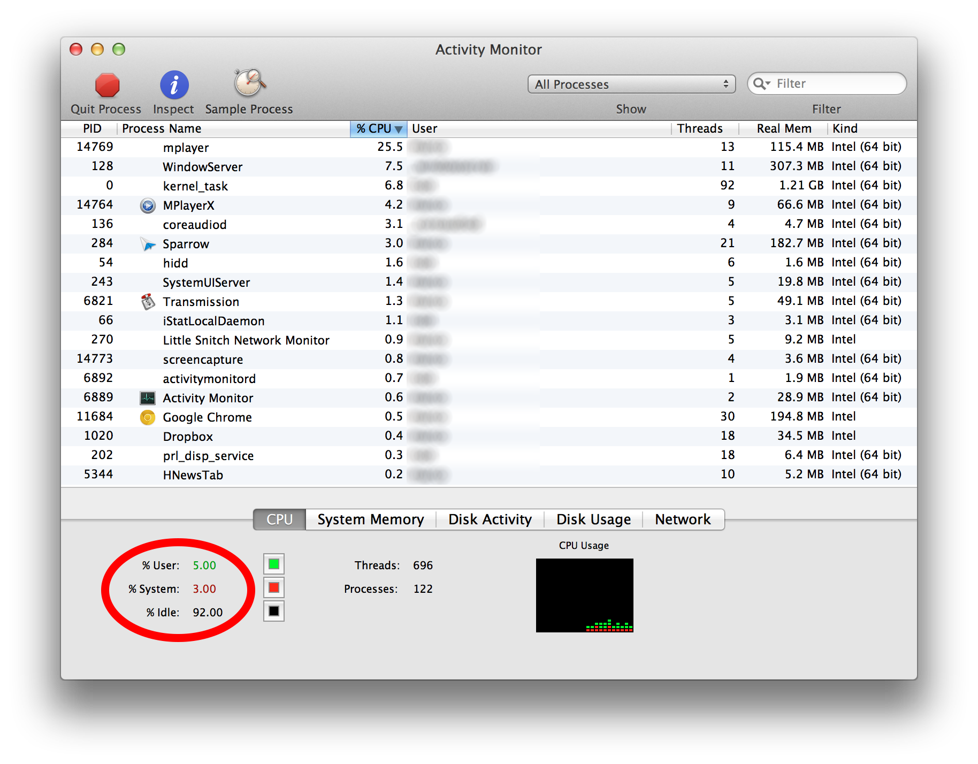Click the 194.8 MB memory value
978x764 pixels.
click(x=797, y=417)
